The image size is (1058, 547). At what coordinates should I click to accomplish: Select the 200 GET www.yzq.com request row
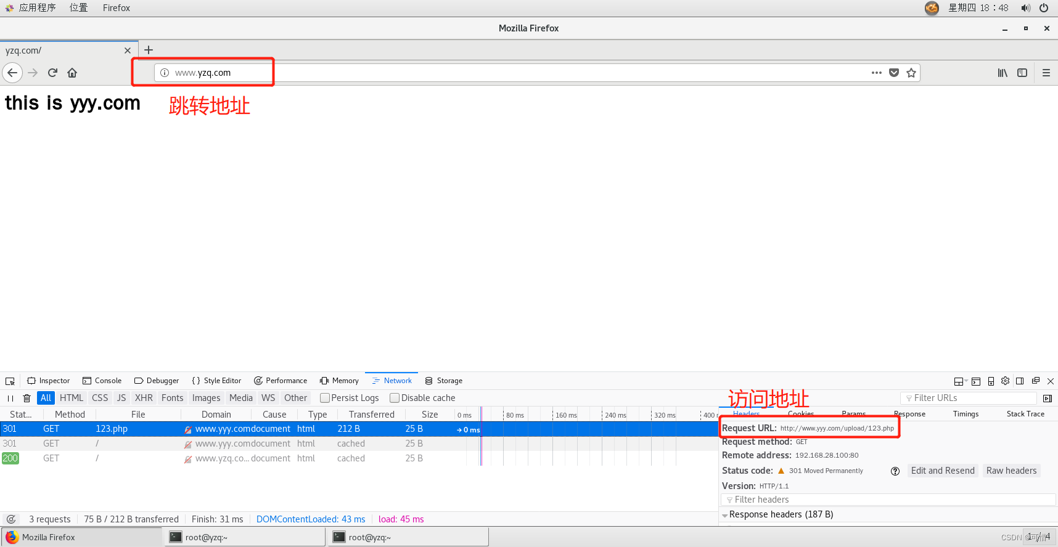[x=359, y=458]
